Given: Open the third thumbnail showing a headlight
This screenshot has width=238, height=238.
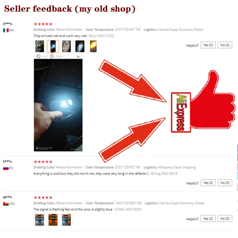Looking at the screenshot, I should pos(66,46).
